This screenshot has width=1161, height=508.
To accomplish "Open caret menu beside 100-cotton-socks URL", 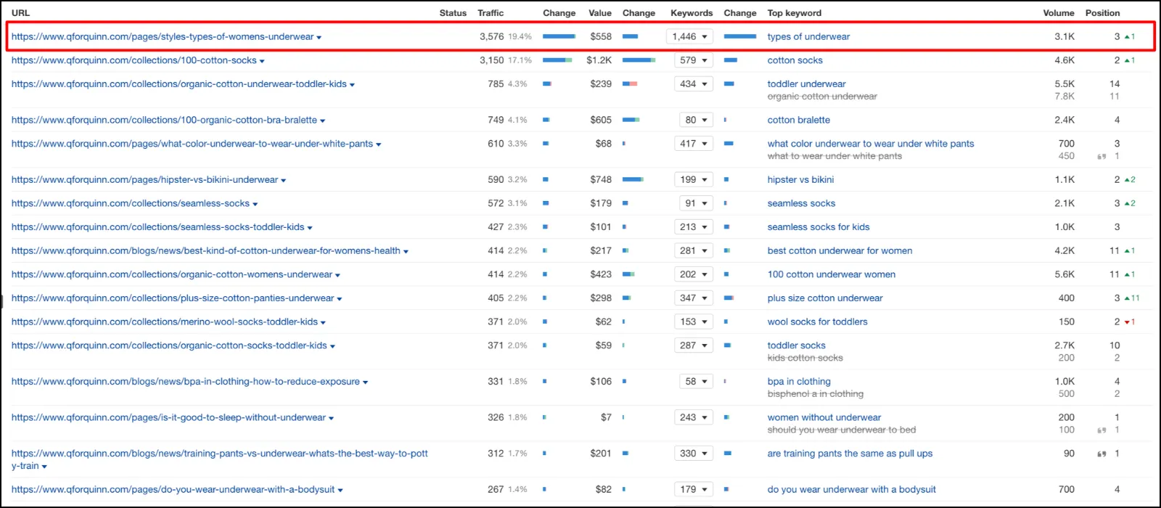I will tap(262, 61).
